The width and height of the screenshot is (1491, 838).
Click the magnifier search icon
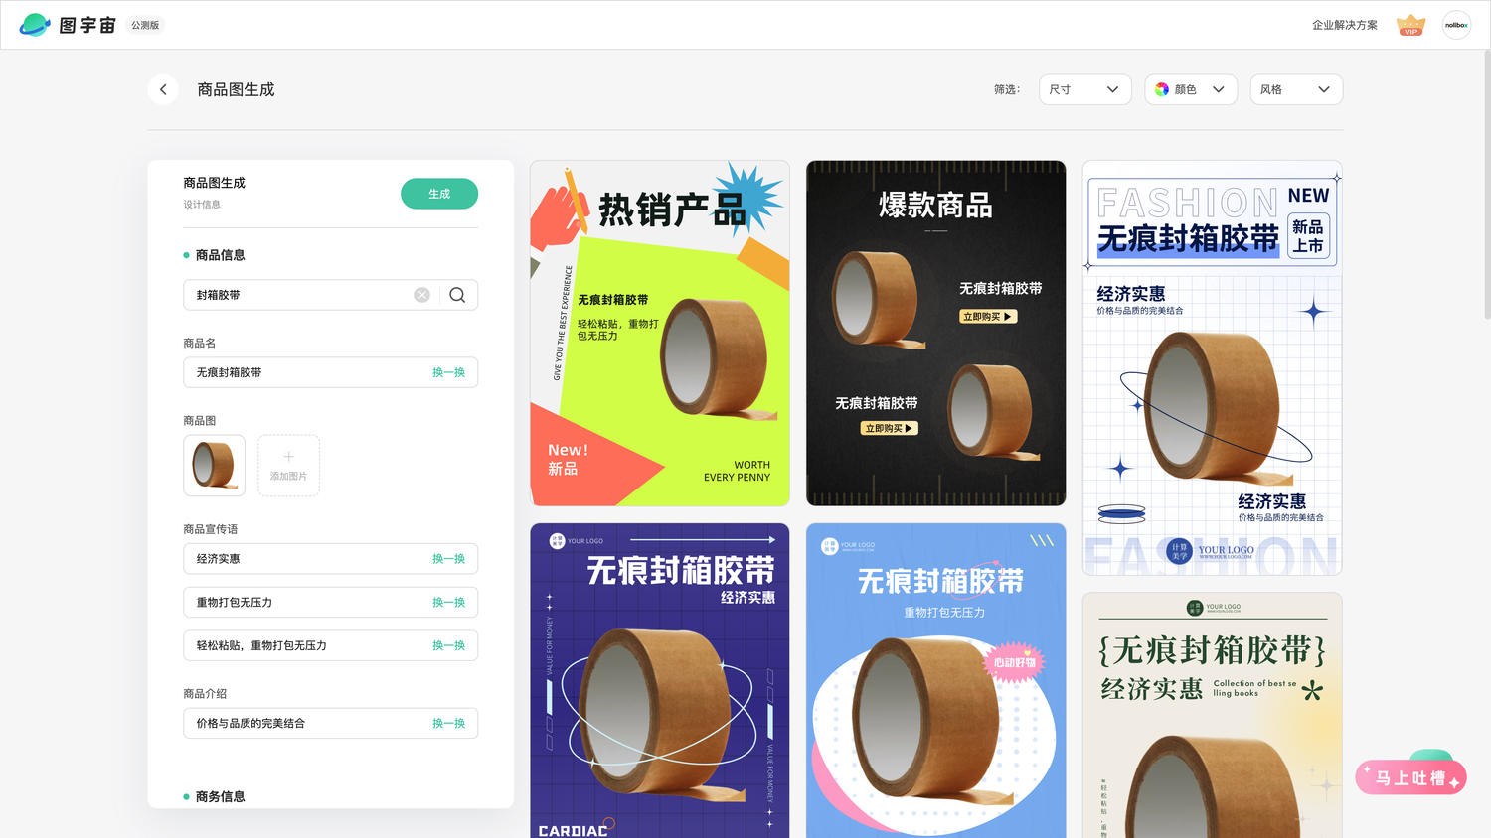click(457, 295)
